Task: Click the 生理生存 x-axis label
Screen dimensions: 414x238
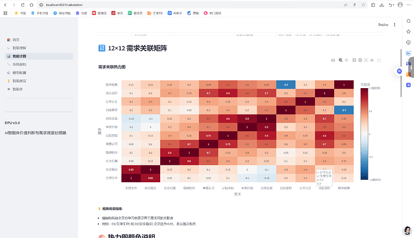Action: 131,188
